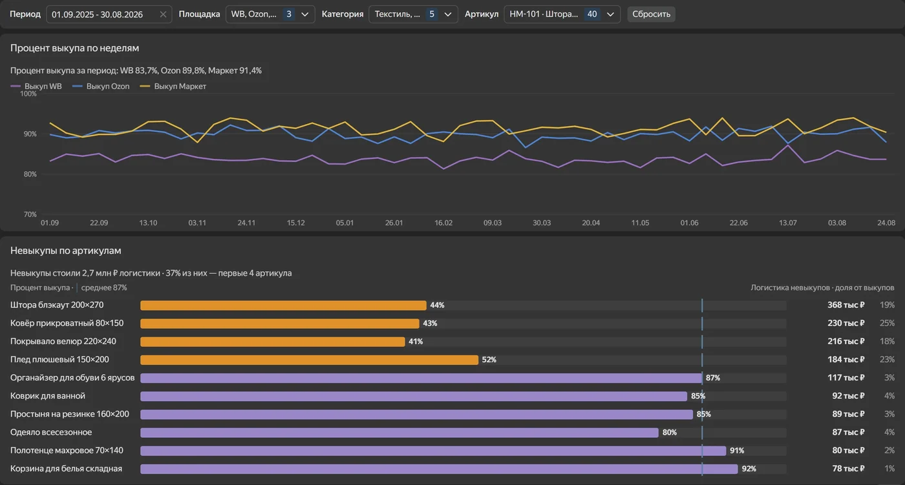905x485 pixels.
Task: Select the chart title Процент выкупа по неделям
Action: click(74, 48)
